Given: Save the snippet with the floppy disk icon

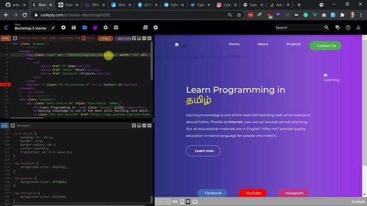Looking at the screenshot, I should [x=74, y=27].
